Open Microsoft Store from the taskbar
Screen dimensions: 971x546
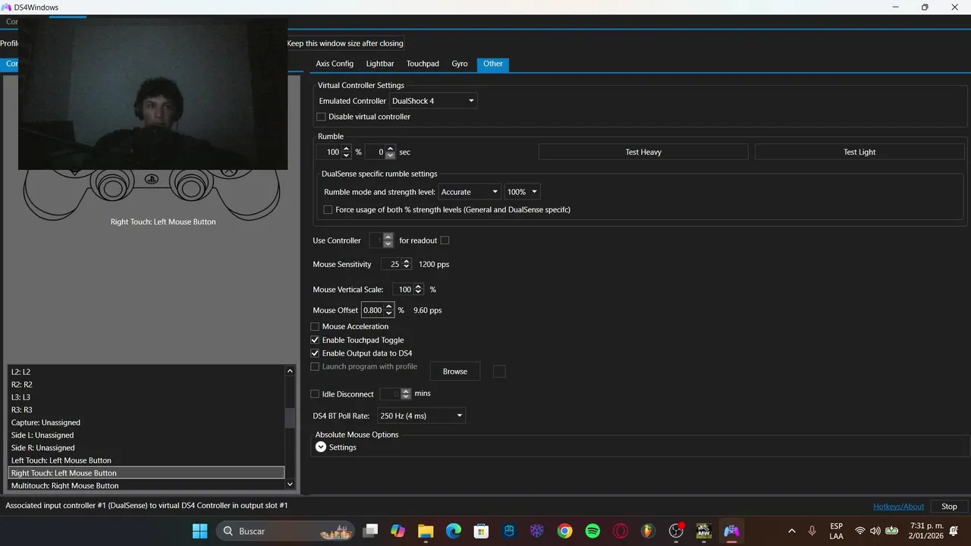pos(481,531)
